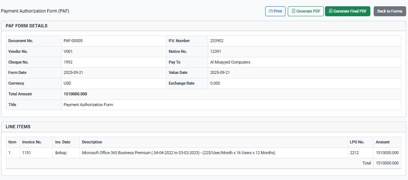Click the Notice No. value 12391
The image size is (408, 180).
(216, 51)
